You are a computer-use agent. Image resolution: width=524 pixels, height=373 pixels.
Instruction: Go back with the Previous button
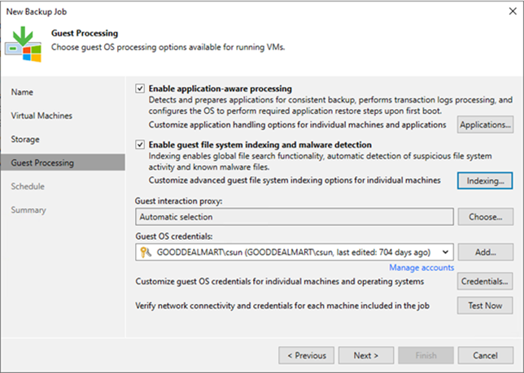[306, 355]
